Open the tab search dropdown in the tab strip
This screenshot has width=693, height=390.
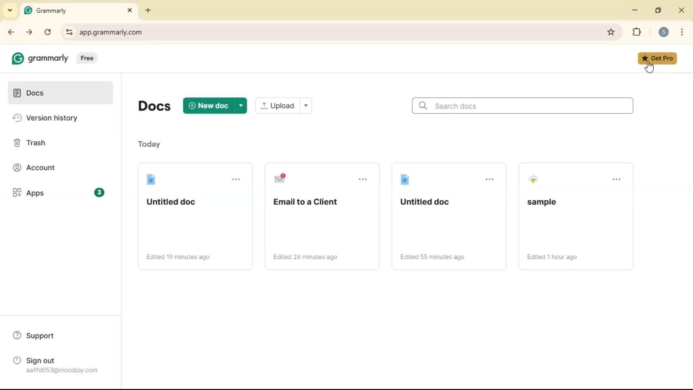(x=10, y=10)
